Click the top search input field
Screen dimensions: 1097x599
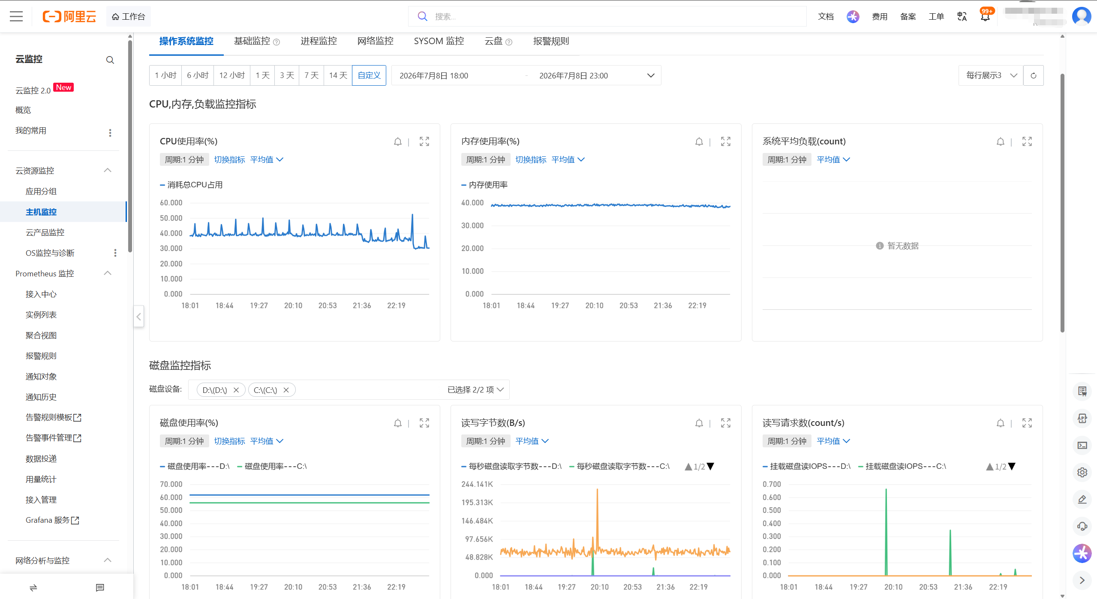pyautogui.click(x=607, y=16)
